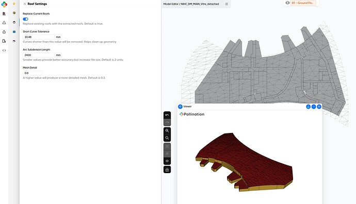The image size is (356, 204).
Task: Click the 'Short Curve Tolerance' label
Action: (x=36, y=31)
